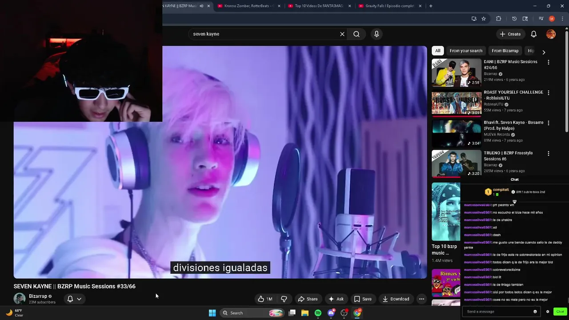569x320 pixels.
Task: Bookmark this page with star icon
Action: coord(484,19)
